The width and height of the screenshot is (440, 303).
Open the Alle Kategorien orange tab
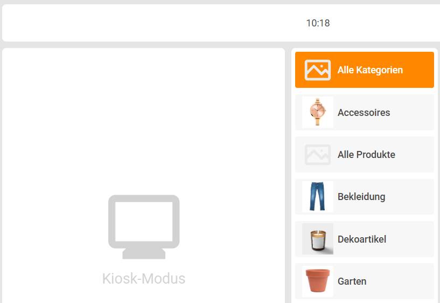click(365, 70)
